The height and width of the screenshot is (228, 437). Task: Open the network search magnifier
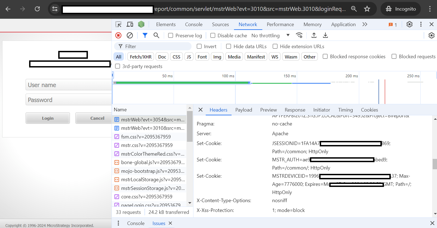tap(156, 35)
